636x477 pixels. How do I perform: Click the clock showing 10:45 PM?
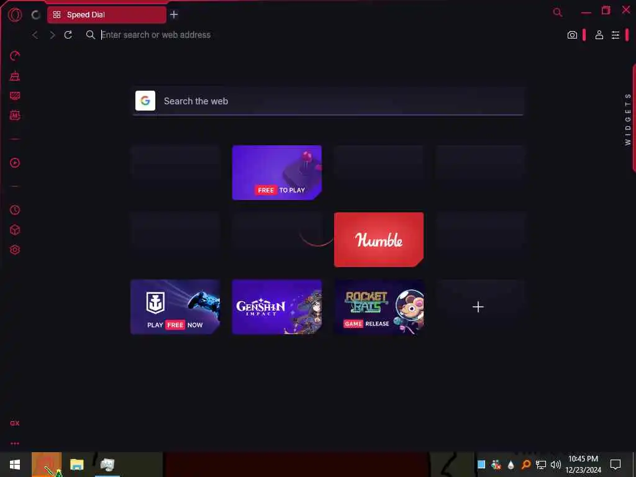583,459
